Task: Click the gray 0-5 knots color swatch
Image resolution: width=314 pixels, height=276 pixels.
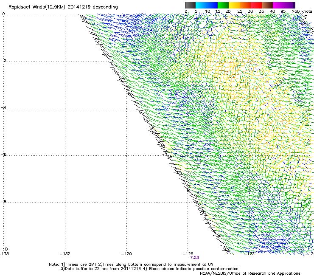Action: [190, 5]
